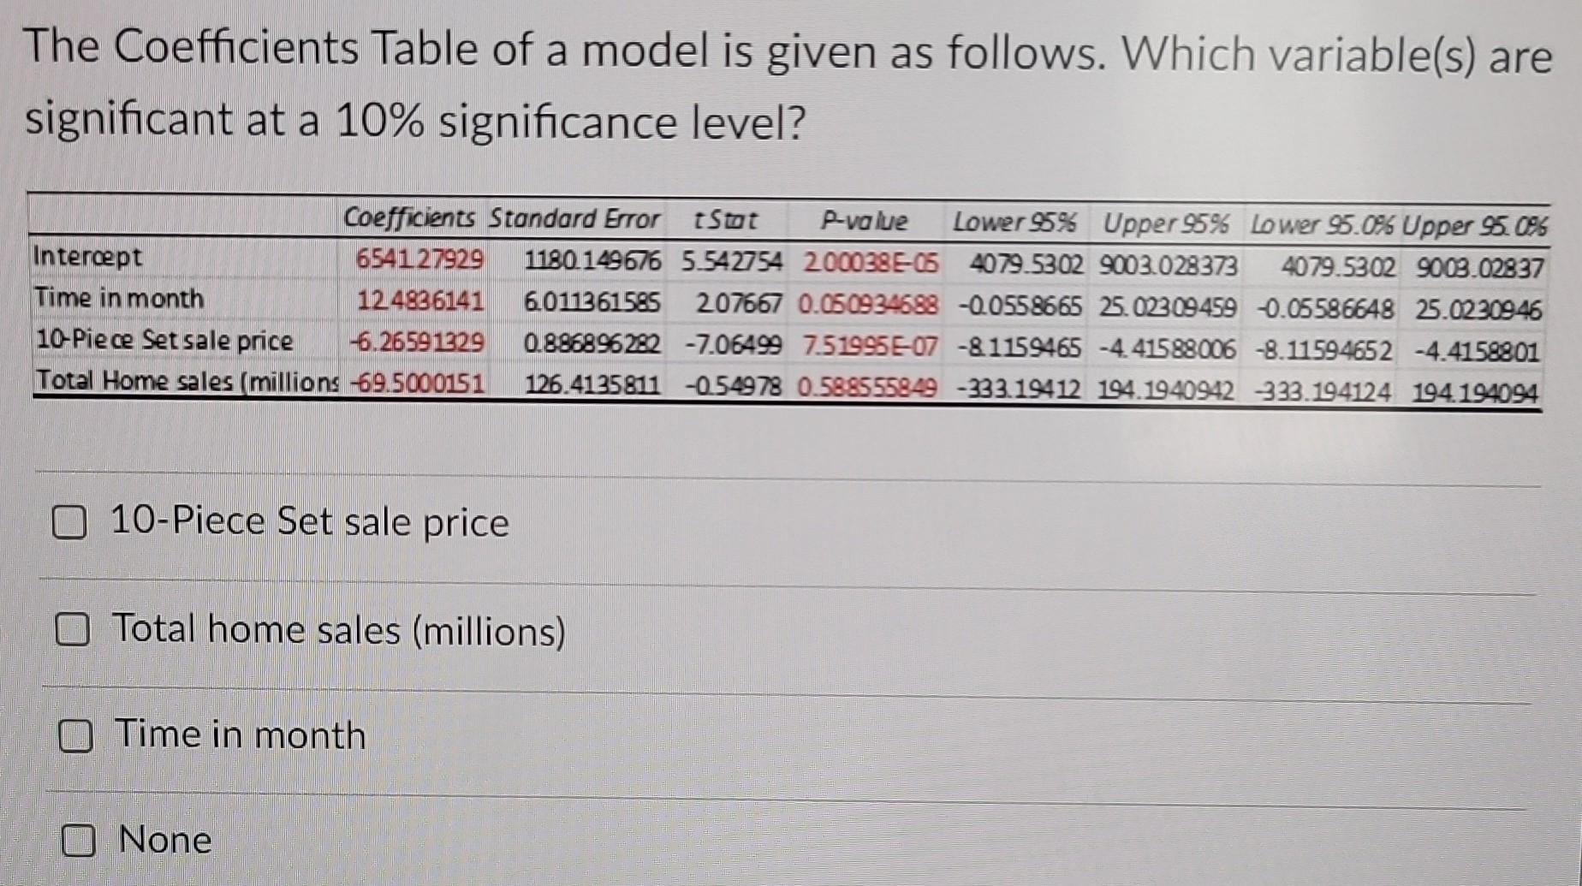The width and height of the screenshot is (1582, 886).
Task: Click the "10-Piece Set sale price" answer label
Action: [312, 521]
